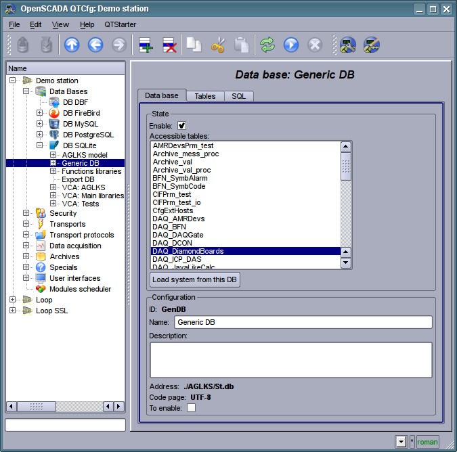Select VCA: Main libraries in tree
The width and height of the screenshot is (457, 452).
93,196
